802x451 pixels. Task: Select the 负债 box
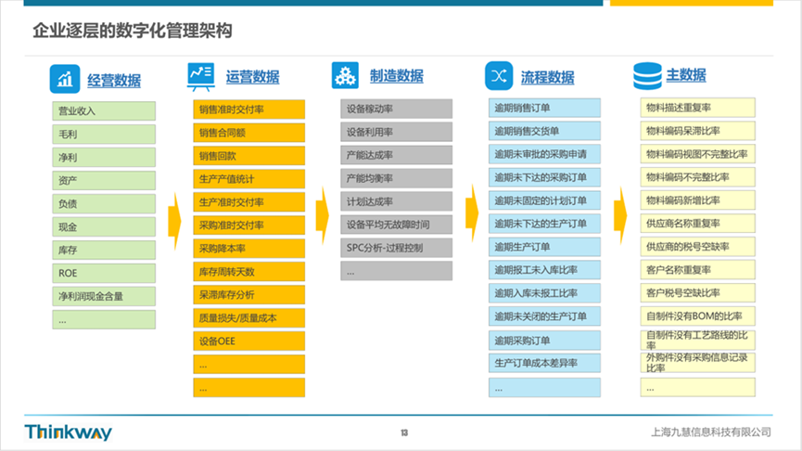coord(104,204)
